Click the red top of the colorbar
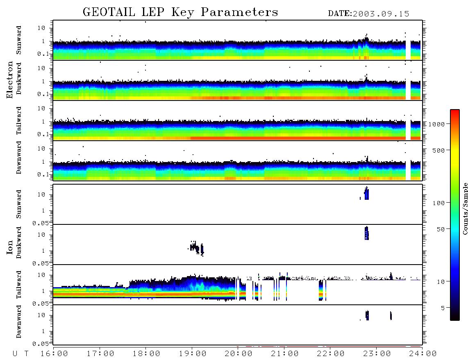The image size is (468, 361). tap(455, 114)
